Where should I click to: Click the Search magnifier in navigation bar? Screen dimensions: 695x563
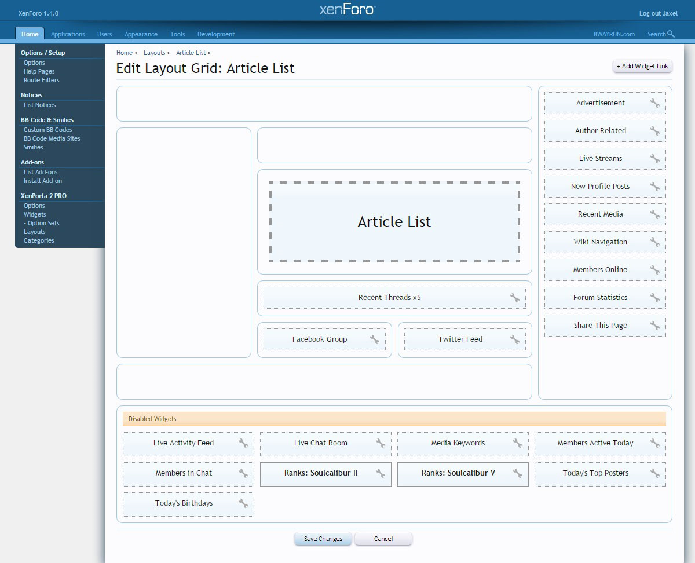pyautogui.click(x=671, y=34)
